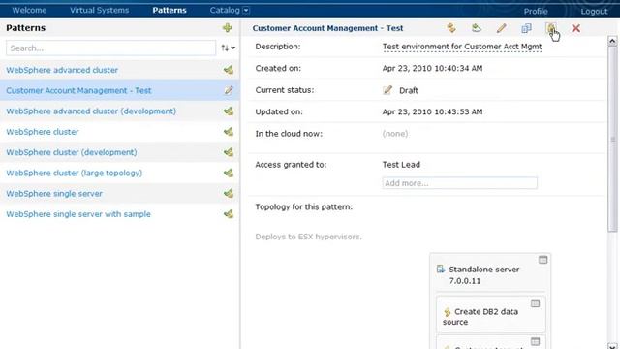Add a new pattern with the green plus
The height and width of the screenshot is (349, 620).
[x=228, y=28]
